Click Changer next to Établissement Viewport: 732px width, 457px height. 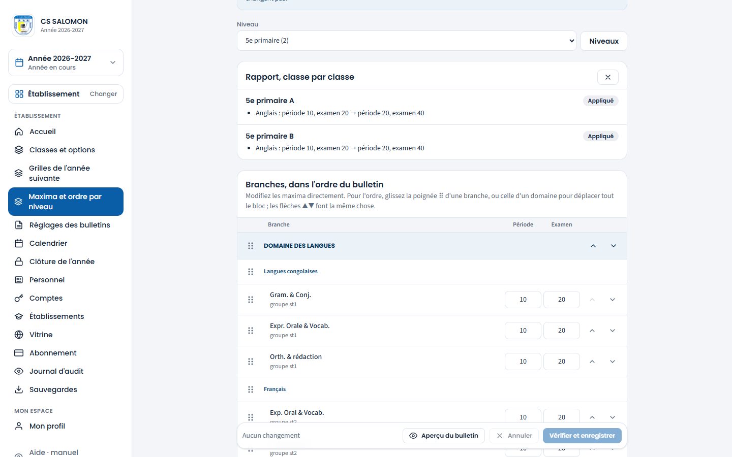pyautogui.click(x=103, y=94)
